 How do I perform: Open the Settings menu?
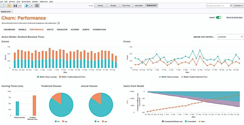click(35, 2)
